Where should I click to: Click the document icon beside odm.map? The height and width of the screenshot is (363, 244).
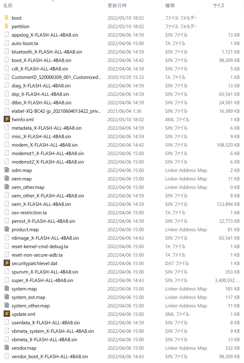(7, 170)
